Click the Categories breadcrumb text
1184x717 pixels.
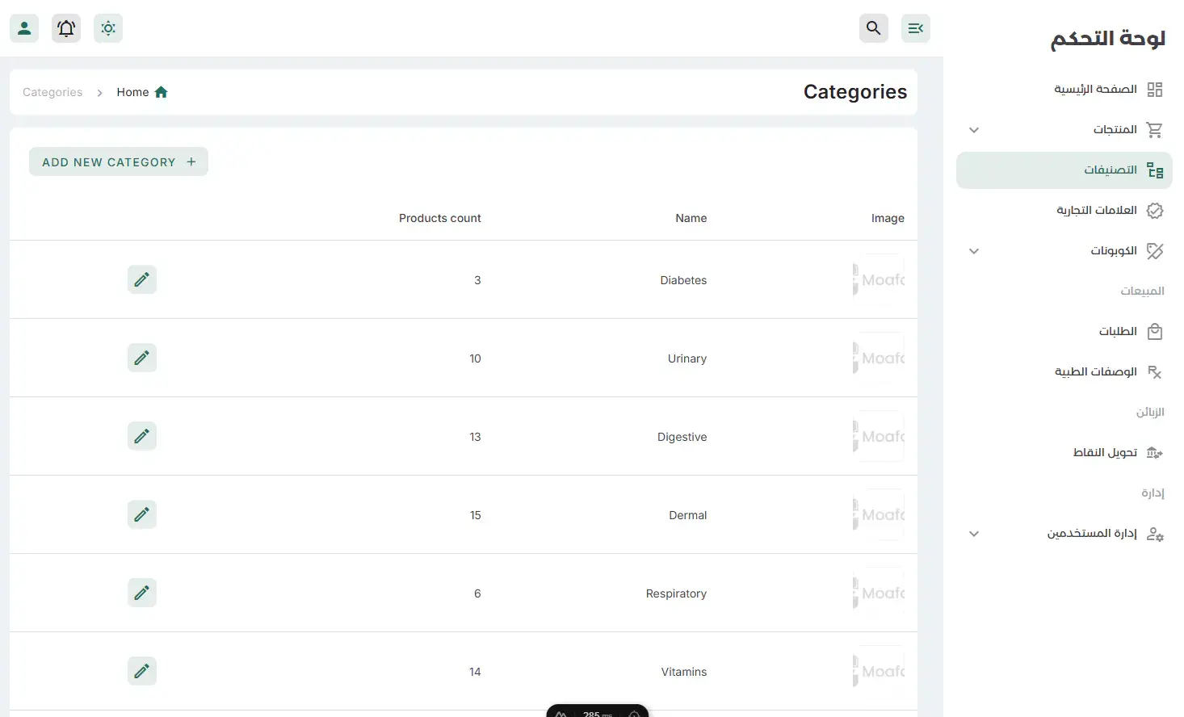(x=52, y=92)
